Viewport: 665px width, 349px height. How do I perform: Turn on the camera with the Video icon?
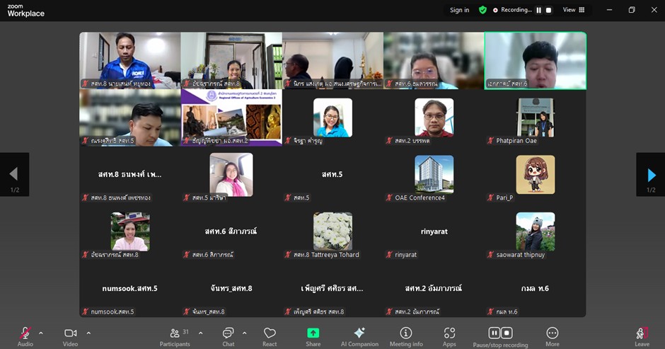70,333
